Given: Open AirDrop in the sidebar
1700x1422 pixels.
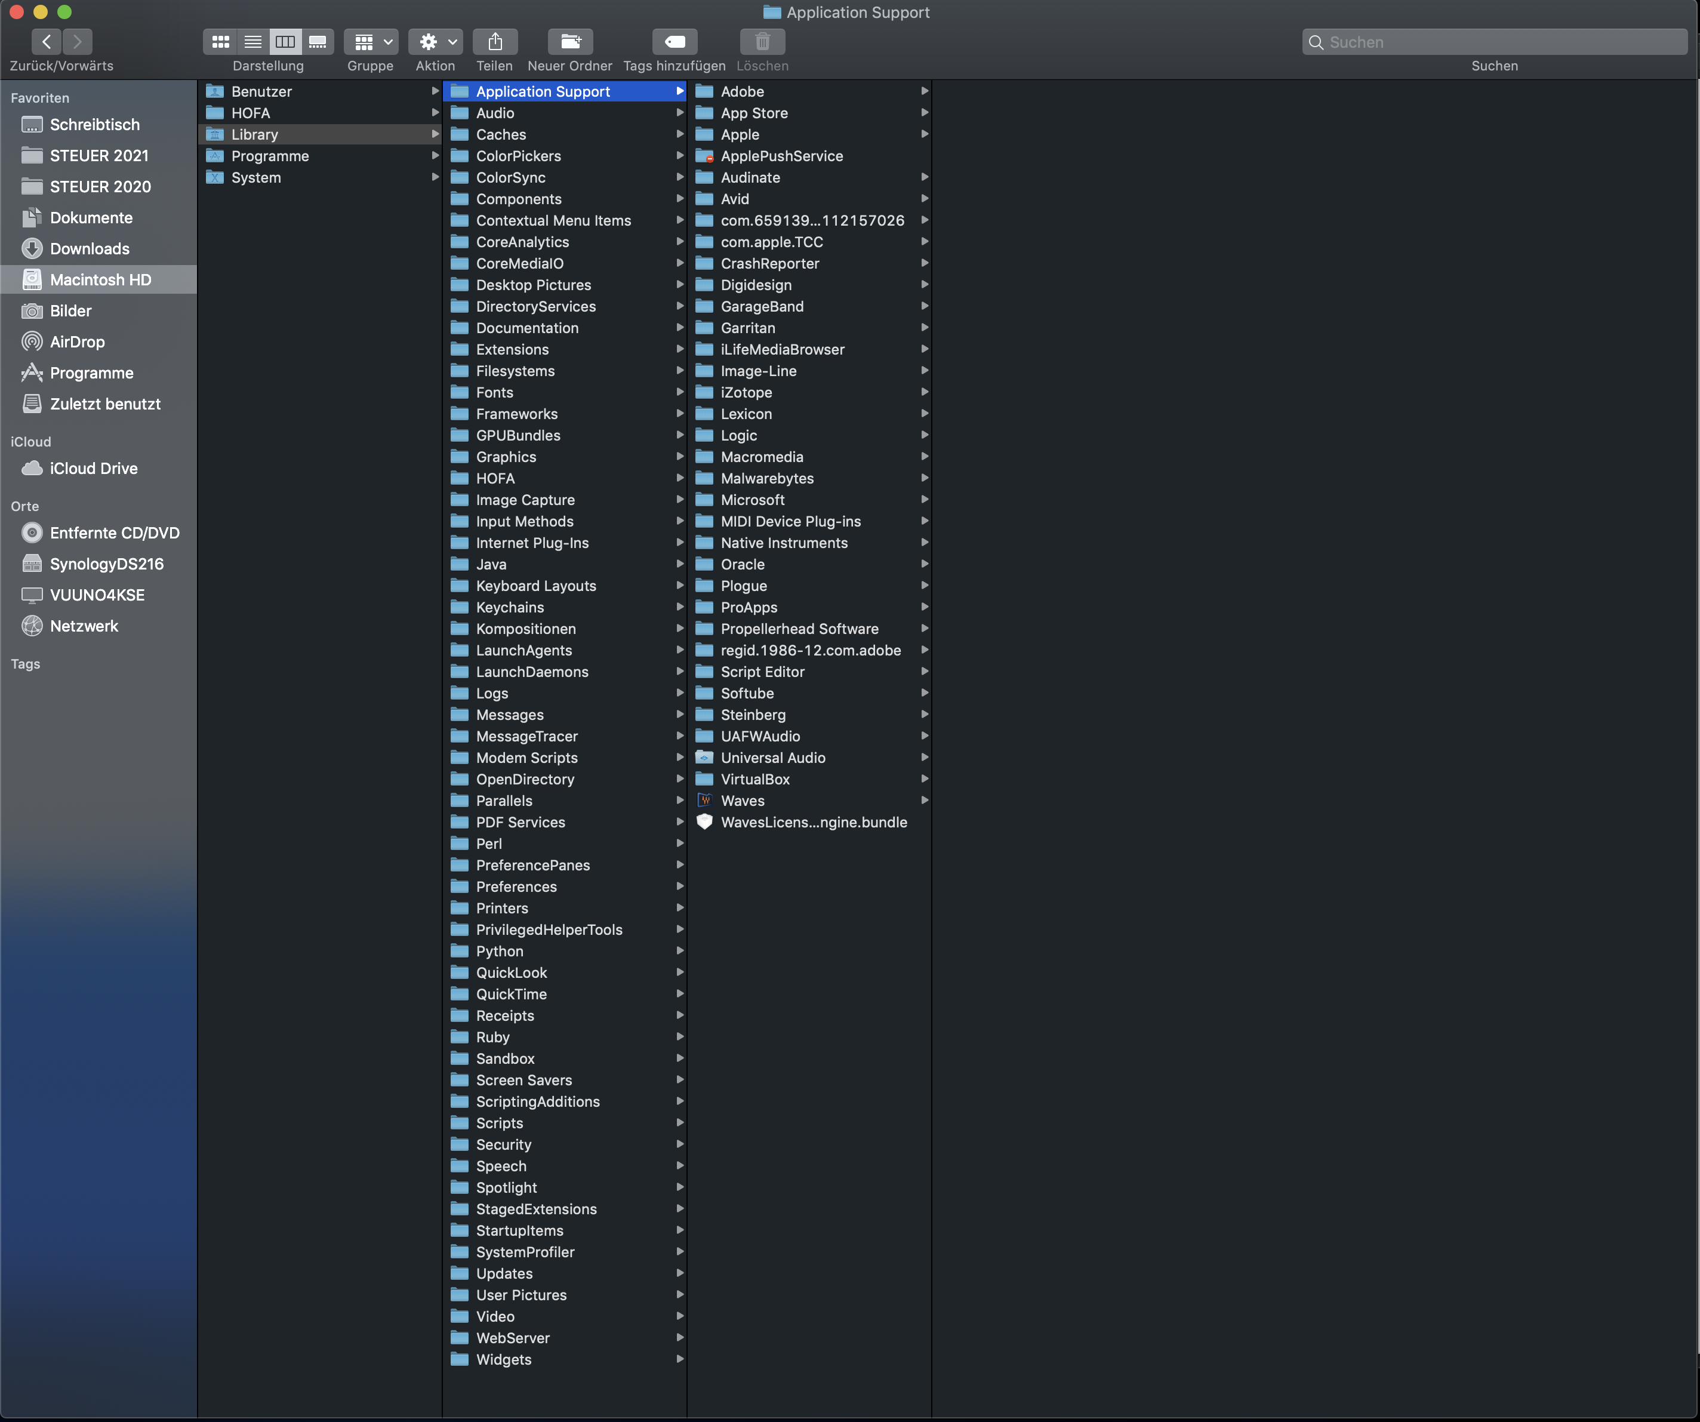Looking at the screenshot, I should (x=77, y=341).
